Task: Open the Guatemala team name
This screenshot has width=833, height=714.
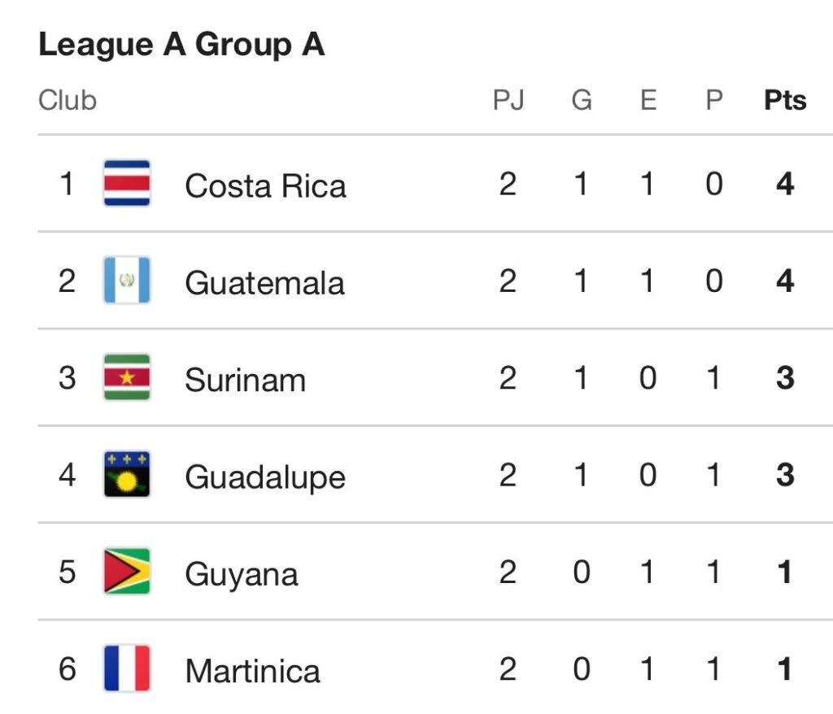Action: pos(264,282)
